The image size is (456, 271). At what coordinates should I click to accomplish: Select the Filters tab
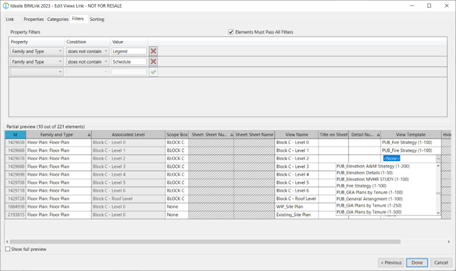(x=78, y=18)
